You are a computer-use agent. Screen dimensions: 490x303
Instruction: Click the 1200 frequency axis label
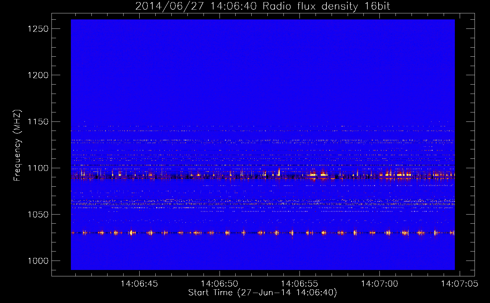[x=38, y=75]
